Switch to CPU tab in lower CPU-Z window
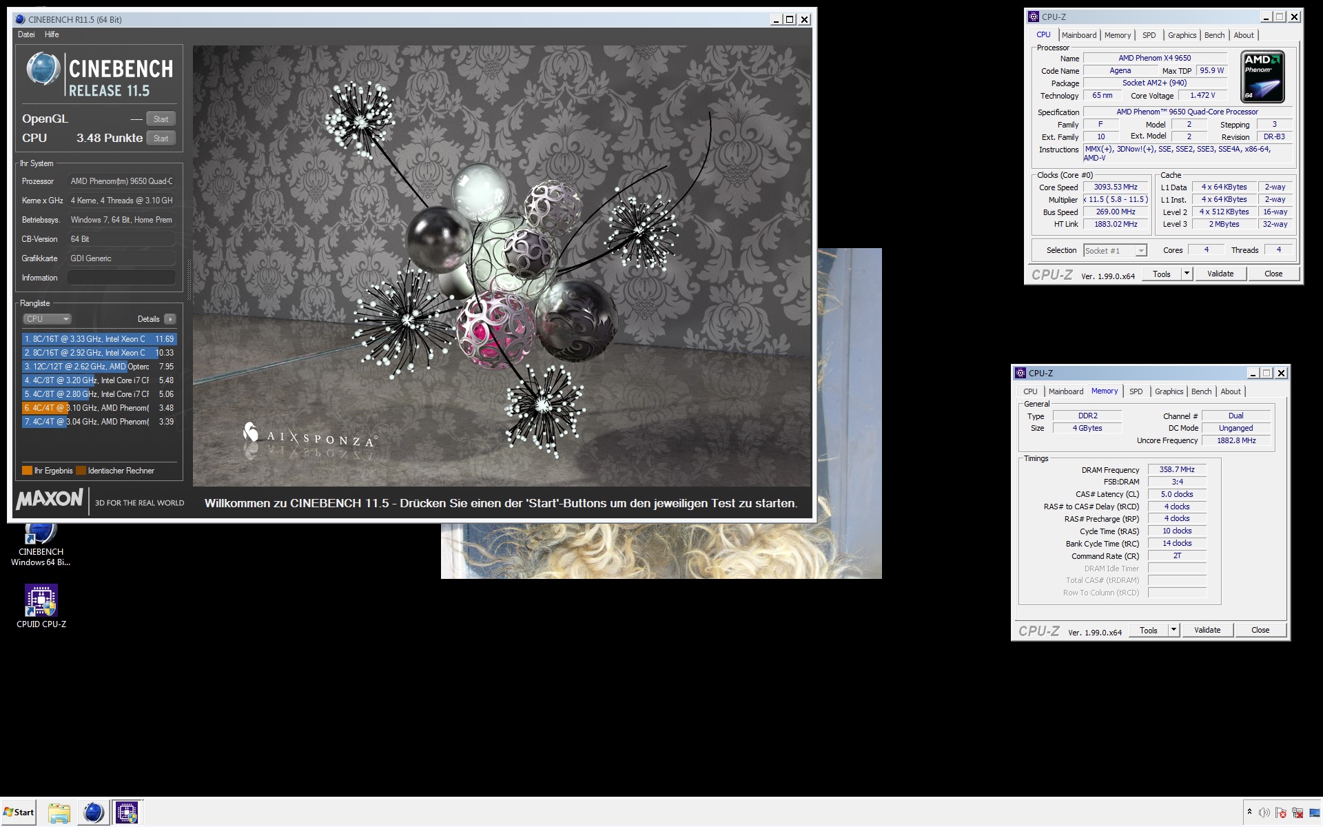 (x=1030, y=391)
